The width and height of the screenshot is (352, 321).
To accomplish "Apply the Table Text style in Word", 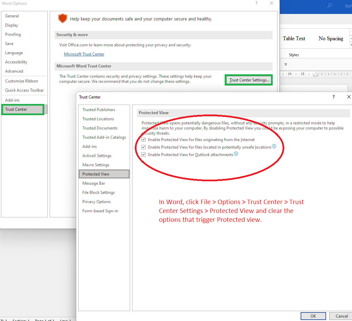I will point(294,39).
